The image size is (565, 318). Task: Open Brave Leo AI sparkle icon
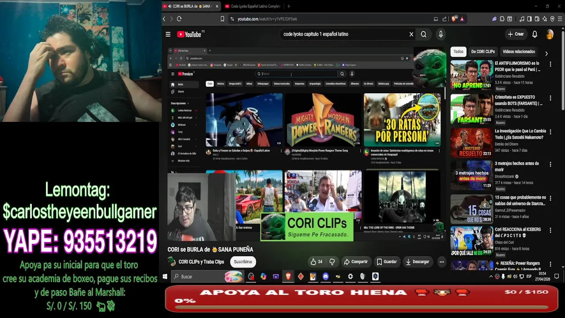pos(545,19)
